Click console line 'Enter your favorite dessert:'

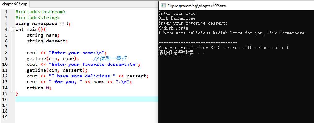193,23
